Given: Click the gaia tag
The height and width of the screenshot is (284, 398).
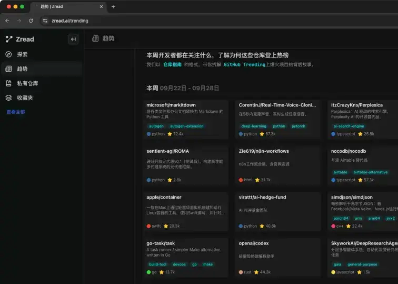Looking at the screenshot, I should click(x=337, y=265).
